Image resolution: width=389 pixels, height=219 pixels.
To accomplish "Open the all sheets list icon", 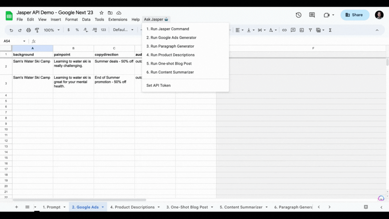I will pyautogui.click(x=27, y=207).
